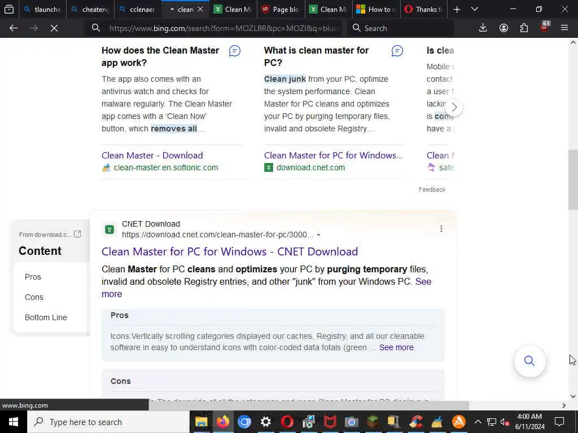Screen dimensions: 578x433
Task: Click the horizontal scrollbar right arrow
Action: pos(564,405)
